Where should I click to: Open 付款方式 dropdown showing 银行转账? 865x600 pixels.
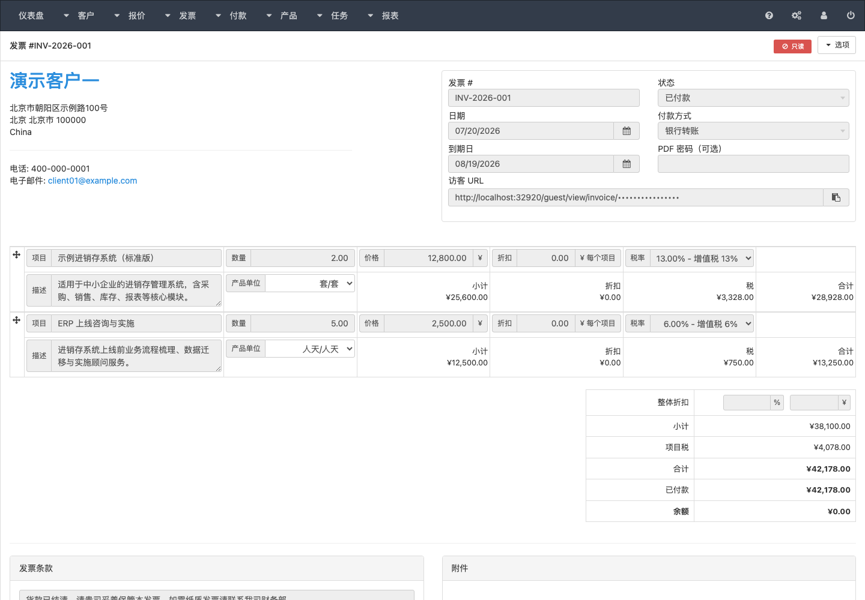point(753,131)
